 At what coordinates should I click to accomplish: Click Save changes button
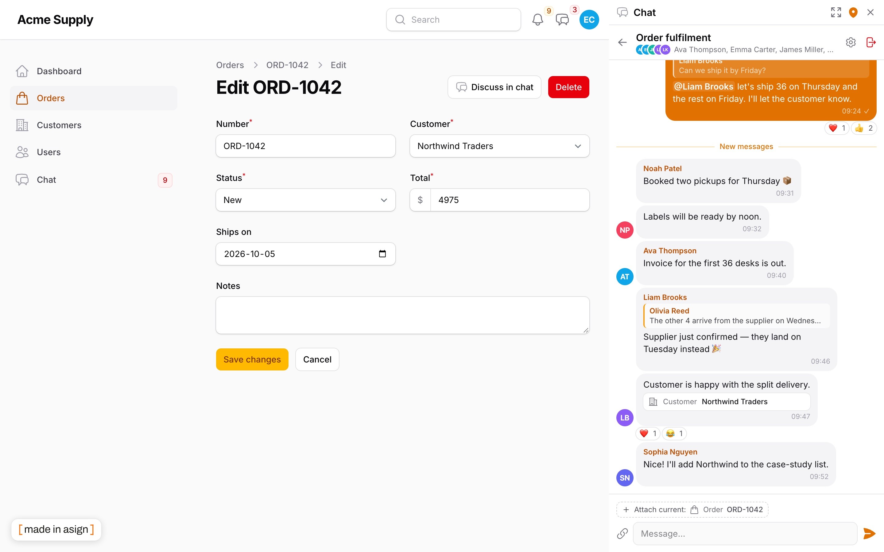point(252,359)
